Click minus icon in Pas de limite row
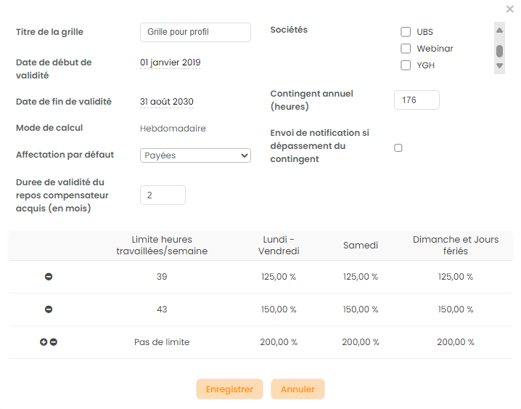 tap(54, 342)
